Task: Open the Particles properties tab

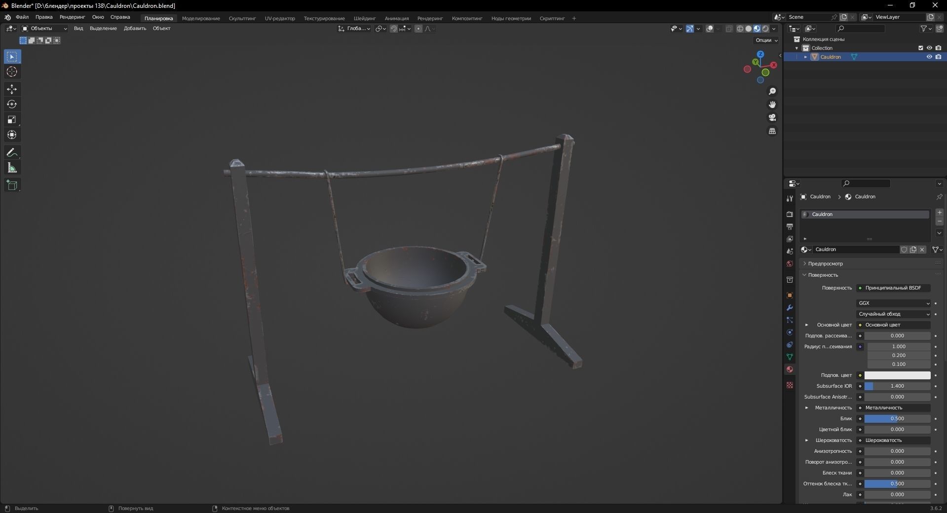Action: (790, 320)
